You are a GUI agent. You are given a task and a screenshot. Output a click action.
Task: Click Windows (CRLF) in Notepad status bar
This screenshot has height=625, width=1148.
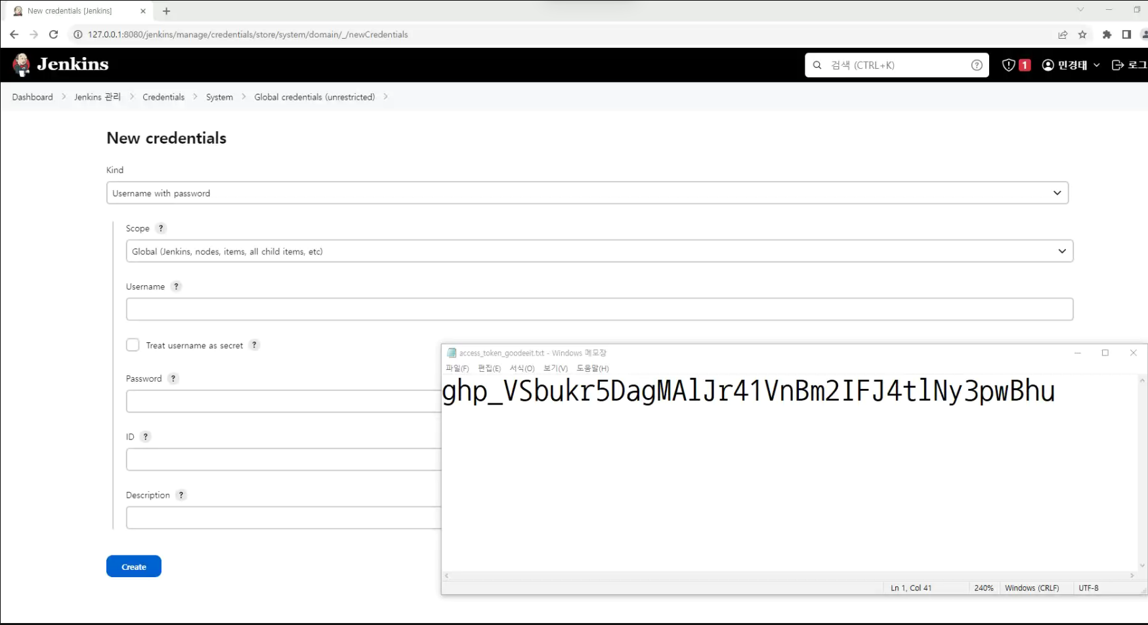1032,588
